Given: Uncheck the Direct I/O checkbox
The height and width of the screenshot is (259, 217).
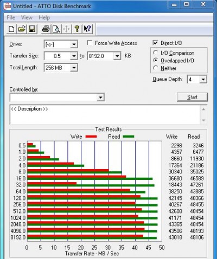Looking at the screenshot, I should pyautogui.click(x=155, y=43).
